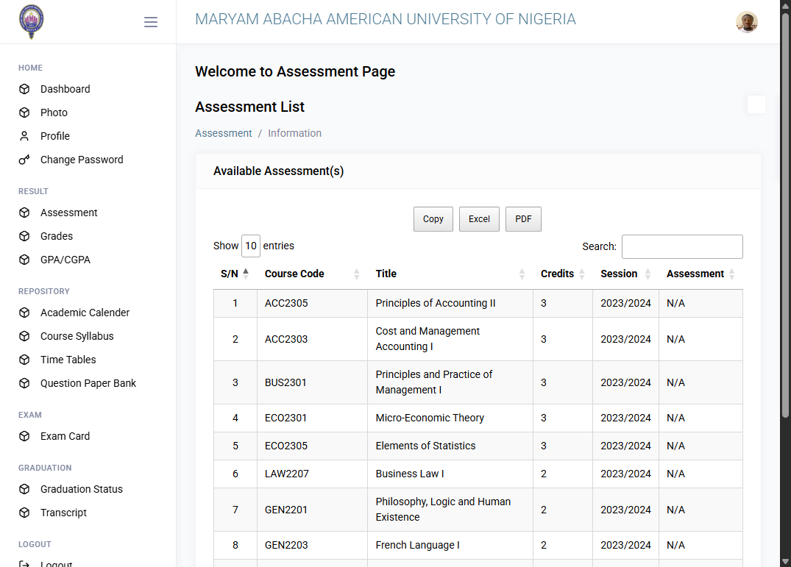Click the Profile person icon

click(x=24, y=136)
